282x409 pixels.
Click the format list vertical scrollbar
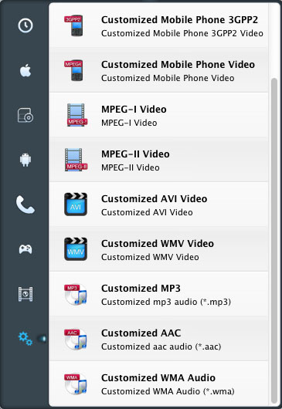coord(274,241)
